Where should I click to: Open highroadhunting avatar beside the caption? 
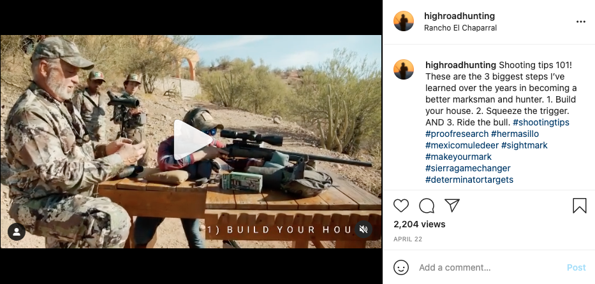coord(404,69)
